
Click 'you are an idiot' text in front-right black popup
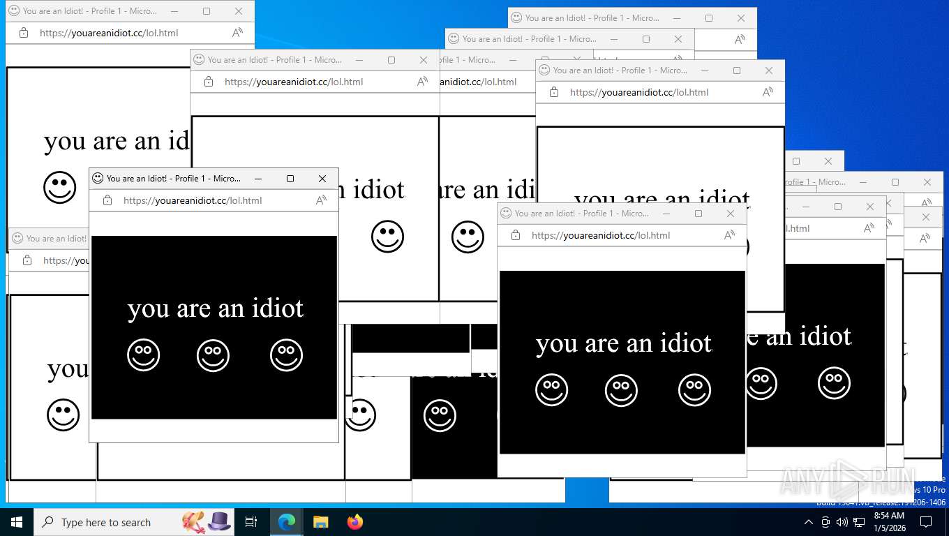(x=624, y=343)
